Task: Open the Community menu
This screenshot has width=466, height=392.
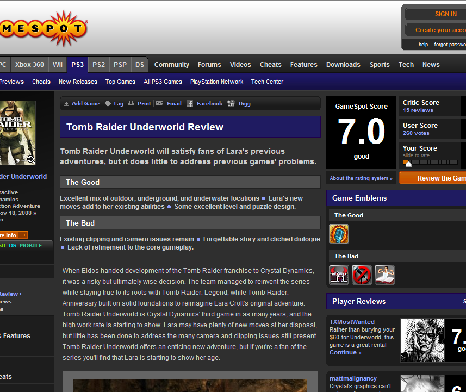Action: point(171,65)
